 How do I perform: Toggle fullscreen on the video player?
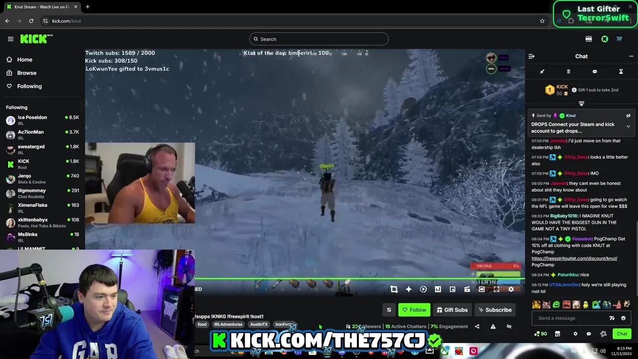pos(496,289)
